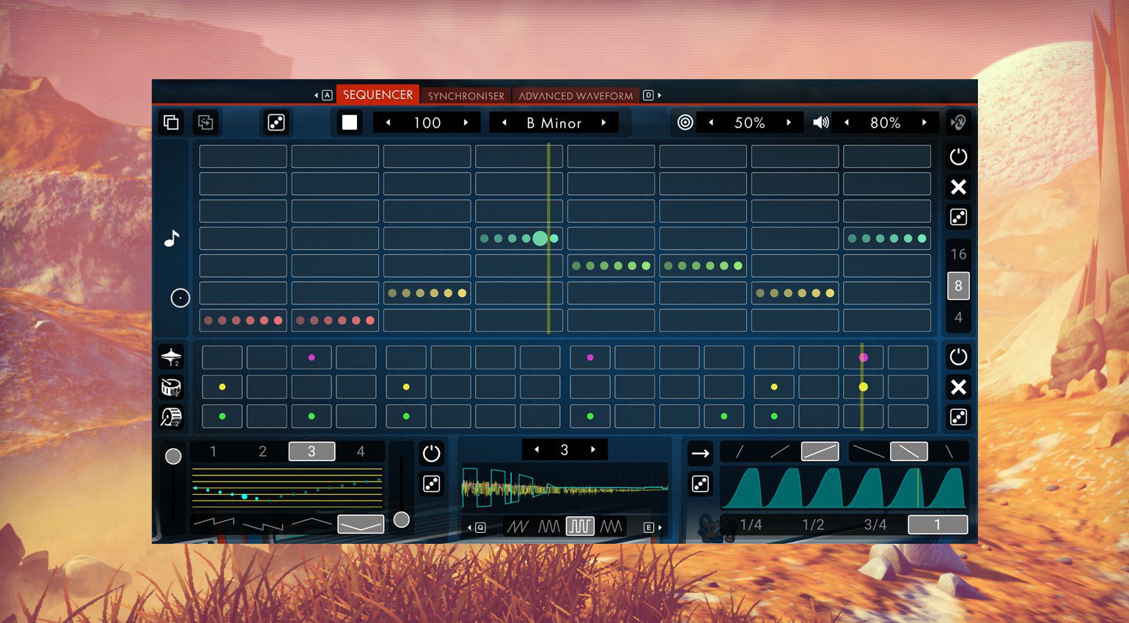1129x623 pixels.
Task: Toggle the melody sequencer power button
Action: point(958,157)
